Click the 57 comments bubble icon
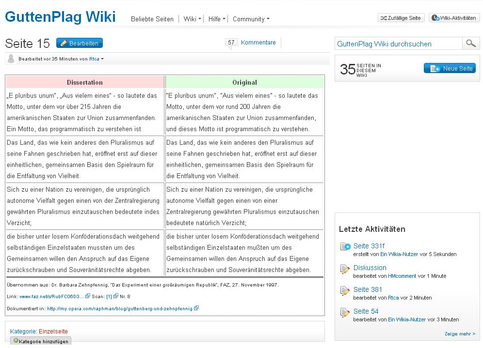This screenshot has height=348, width=483. point(231,43)
